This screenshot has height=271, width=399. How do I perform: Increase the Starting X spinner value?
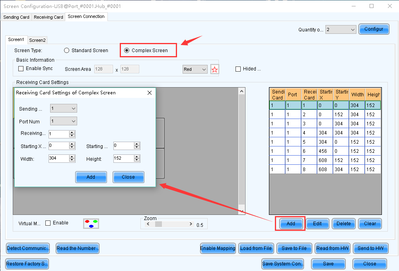pos(72,144)
